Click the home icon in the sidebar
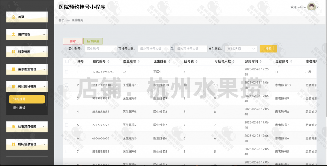The height and width of the screenshot is (166, 327). click(x=13, y=17)
